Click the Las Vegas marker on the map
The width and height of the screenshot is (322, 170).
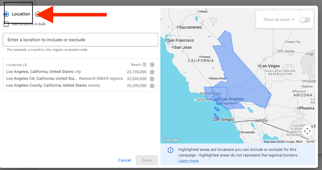(x=259, y=66)
